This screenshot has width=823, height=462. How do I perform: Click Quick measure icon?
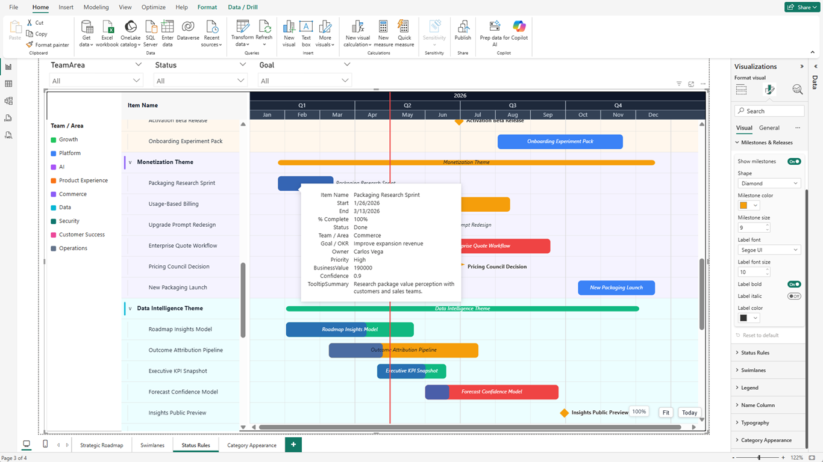pyautogui.click(x=404, y=27)
